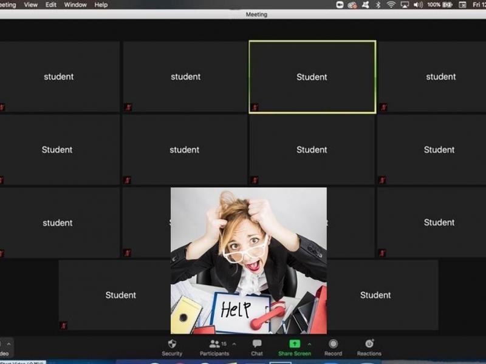Open the Security options
Screen dimensions: 486x364
(172, 347)
